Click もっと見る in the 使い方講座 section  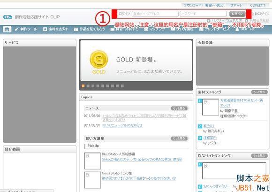(179, 138)
